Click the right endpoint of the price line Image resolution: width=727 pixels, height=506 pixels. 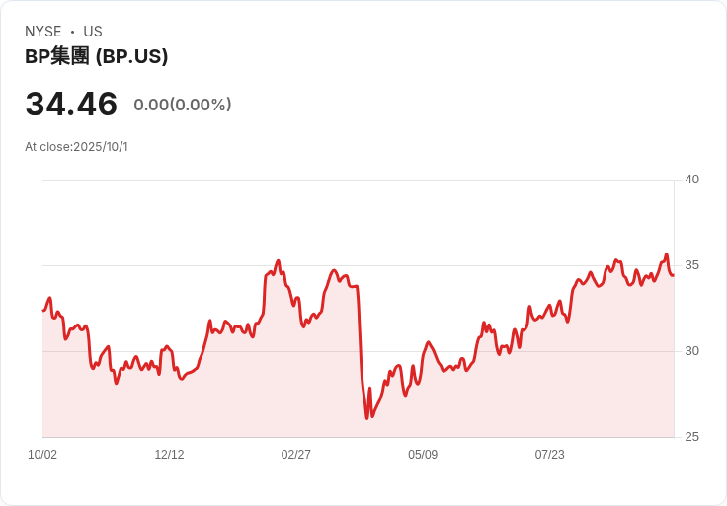point(673,275)
